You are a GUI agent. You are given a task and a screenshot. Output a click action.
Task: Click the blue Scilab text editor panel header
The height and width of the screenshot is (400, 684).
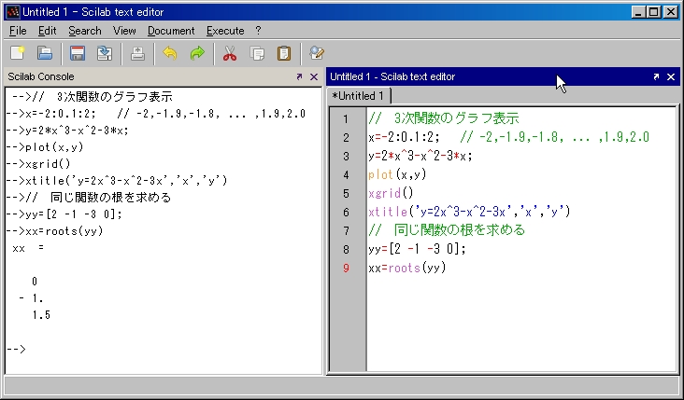pyautogui.click(x=503, y=76)
